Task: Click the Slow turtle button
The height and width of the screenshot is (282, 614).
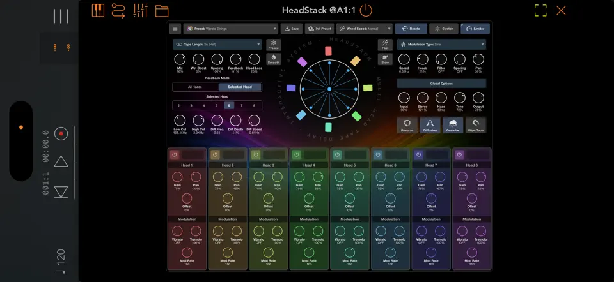Action: [385, 59]
